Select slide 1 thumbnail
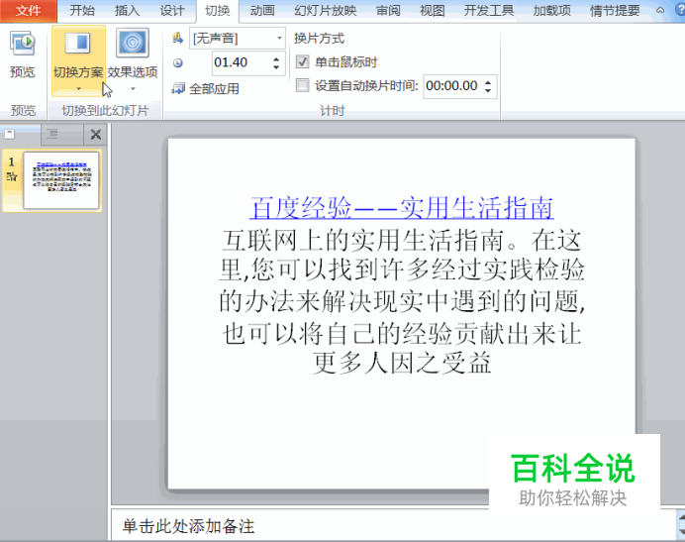The image size is (685, 542). click(61, 180)
